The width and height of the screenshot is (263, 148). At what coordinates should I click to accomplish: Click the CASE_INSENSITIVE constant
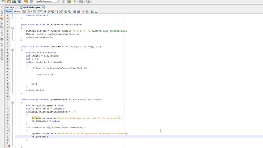114,31
